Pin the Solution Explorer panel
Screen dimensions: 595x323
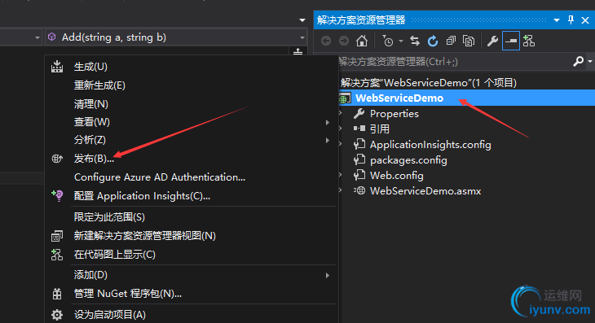pyautogui.click(x=571, y=20)
